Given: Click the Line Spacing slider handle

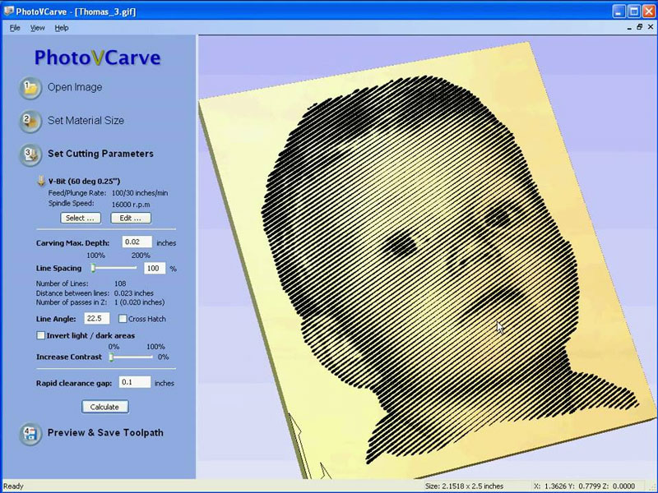Looking at the screenshot, I should (92, 268).
